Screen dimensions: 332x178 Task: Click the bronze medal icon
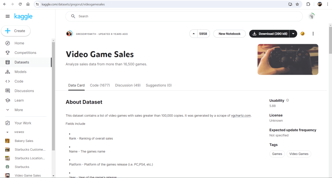tap(302, 34)
